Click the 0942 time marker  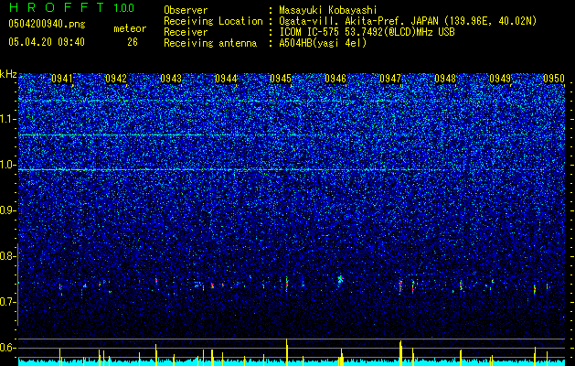[116, 79]
